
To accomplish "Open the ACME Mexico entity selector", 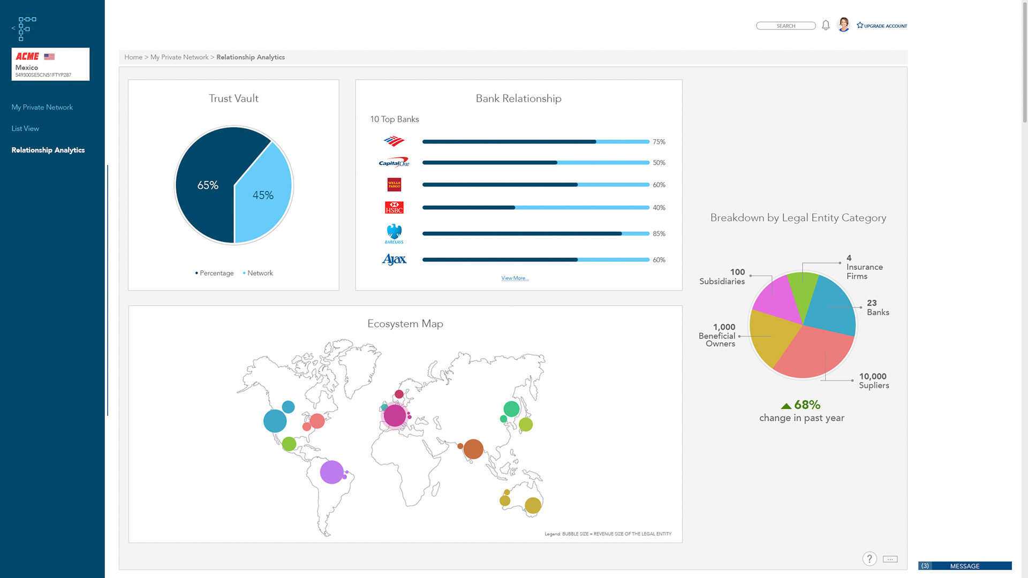I will (50, 64).
